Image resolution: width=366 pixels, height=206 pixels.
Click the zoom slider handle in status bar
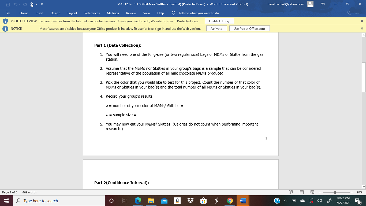pos(335,192)
